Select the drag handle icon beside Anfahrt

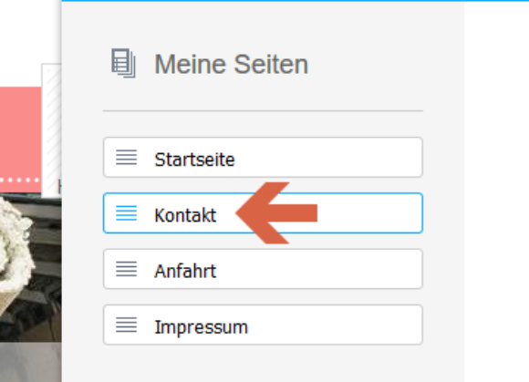coord(127,269)
